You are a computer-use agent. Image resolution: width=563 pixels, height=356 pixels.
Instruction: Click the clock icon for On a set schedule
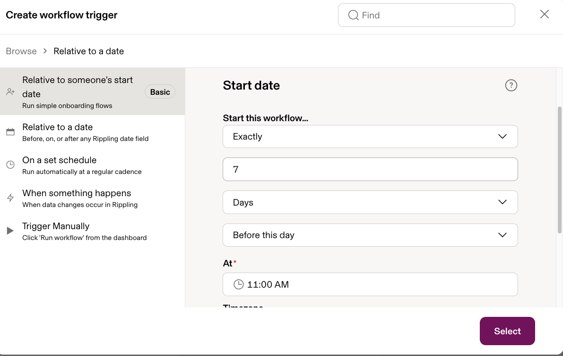point(10,165)
